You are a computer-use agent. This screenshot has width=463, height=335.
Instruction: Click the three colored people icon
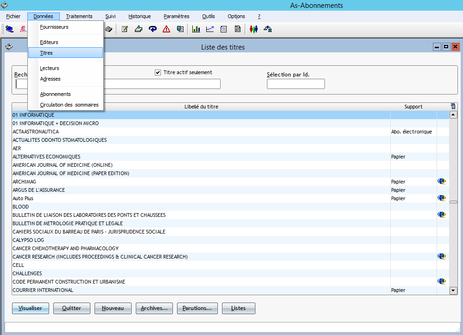pos(254,29)
